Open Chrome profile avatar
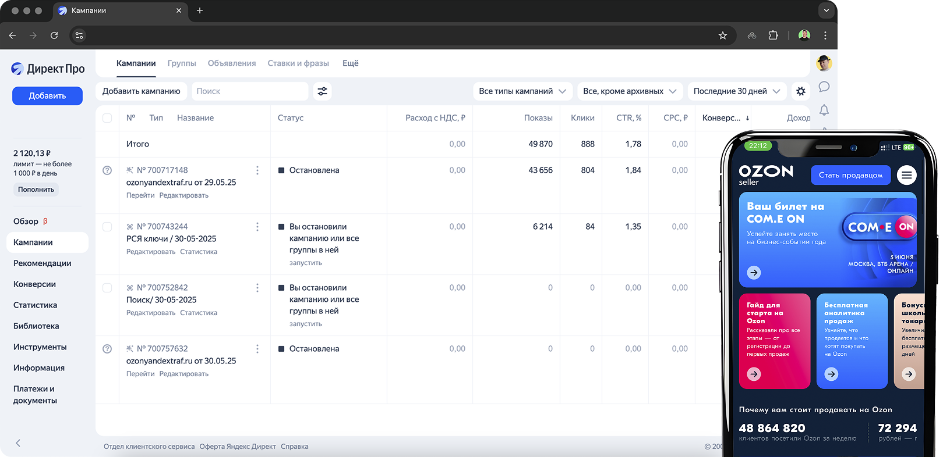The height and width of the screenshot is (457, 943). click(x=804, y=35)
